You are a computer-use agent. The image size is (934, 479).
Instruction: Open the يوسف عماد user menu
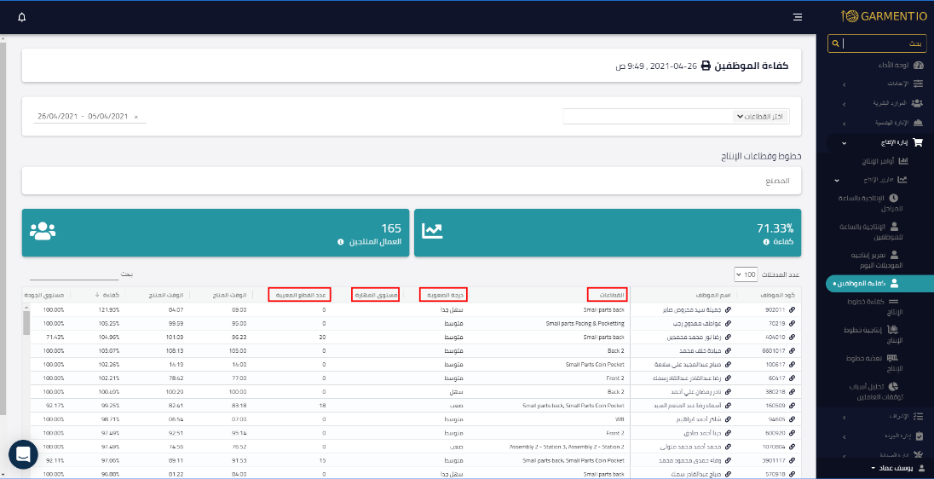click(x=897, y=469)
